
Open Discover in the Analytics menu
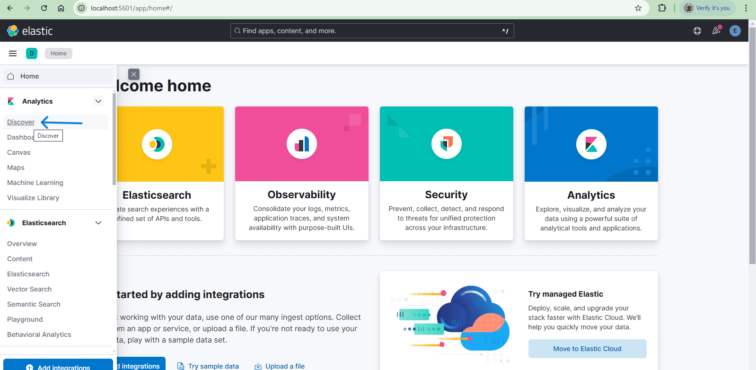pos(21,122)
